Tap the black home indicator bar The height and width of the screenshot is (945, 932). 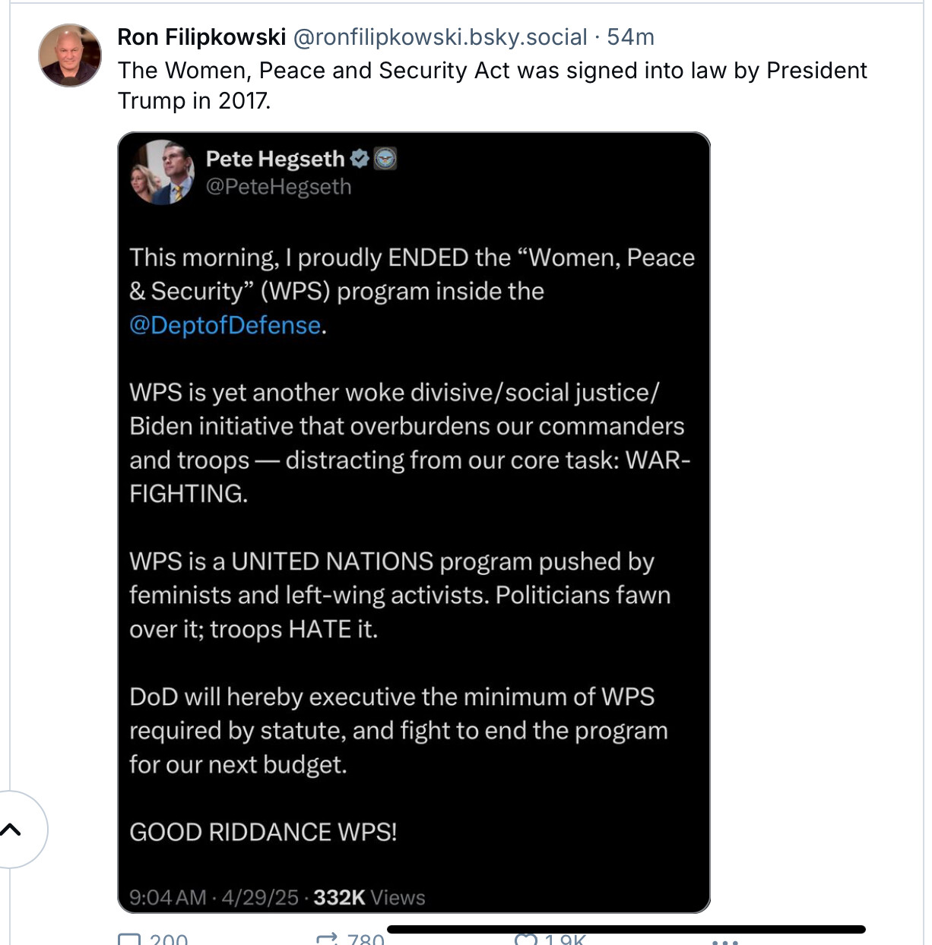pyautogui.click(x=626, y=929)
